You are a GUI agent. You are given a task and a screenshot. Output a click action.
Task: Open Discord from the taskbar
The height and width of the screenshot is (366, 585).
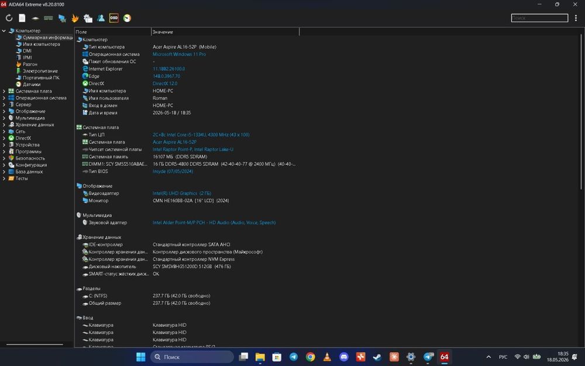pyautogui.click(x=343, y=357)
